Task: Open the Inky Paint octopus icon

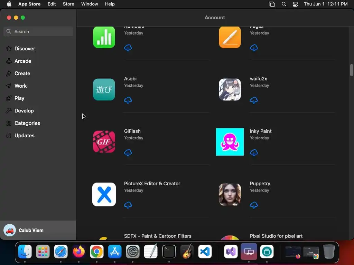Action: click(230, 142)
